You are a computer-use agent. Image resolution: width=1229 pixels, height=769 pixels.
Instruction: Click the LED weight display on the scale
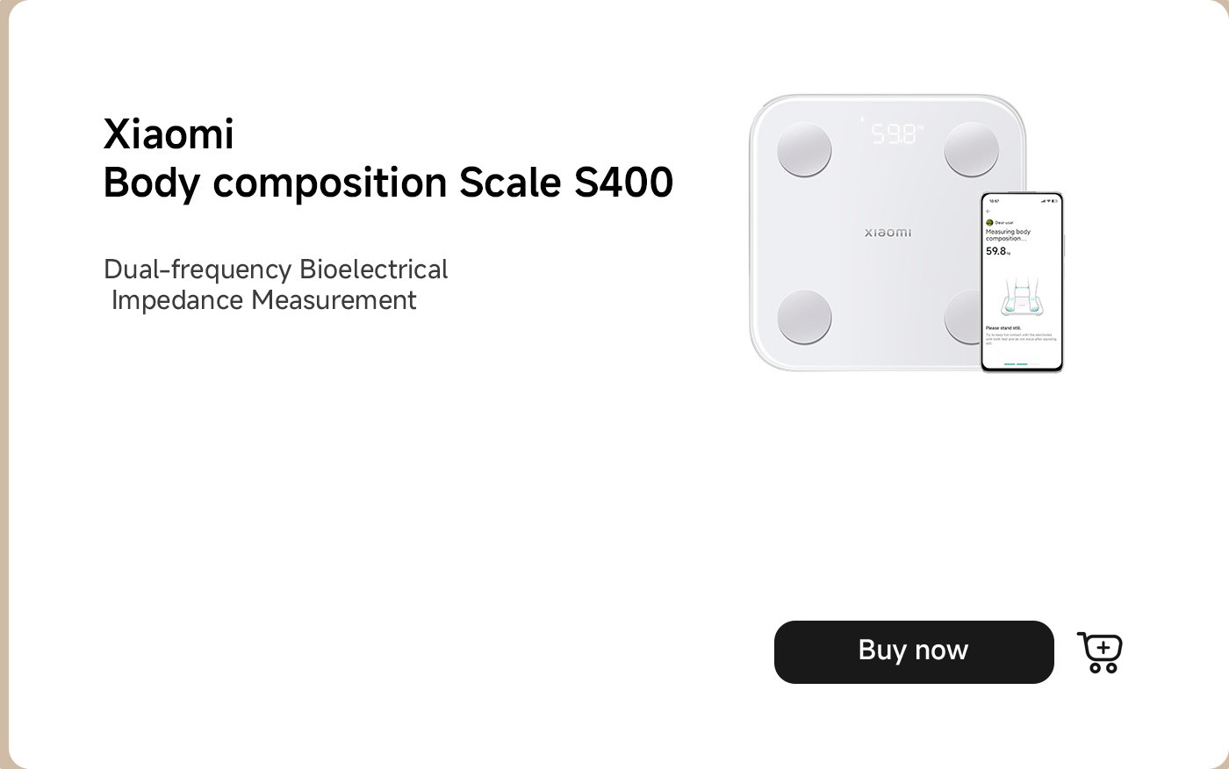(x=895, y=134)
